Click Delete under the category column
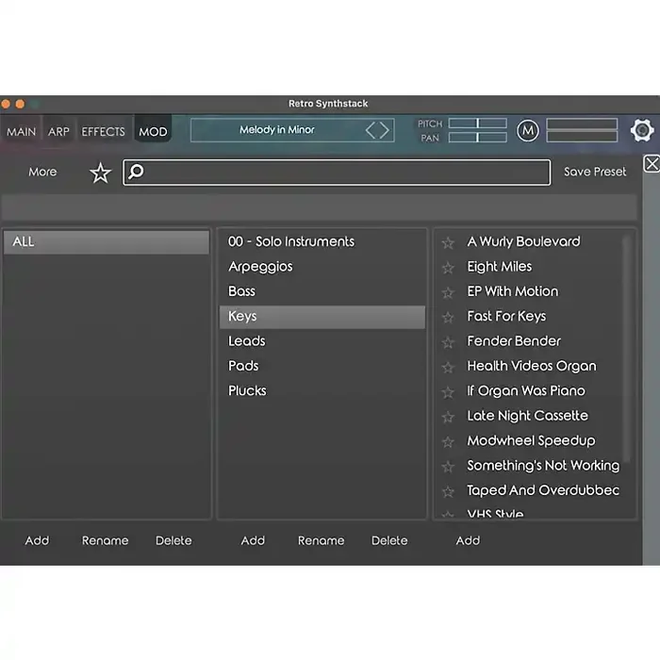Screen dimensions: 660x660 click(389, 540)
